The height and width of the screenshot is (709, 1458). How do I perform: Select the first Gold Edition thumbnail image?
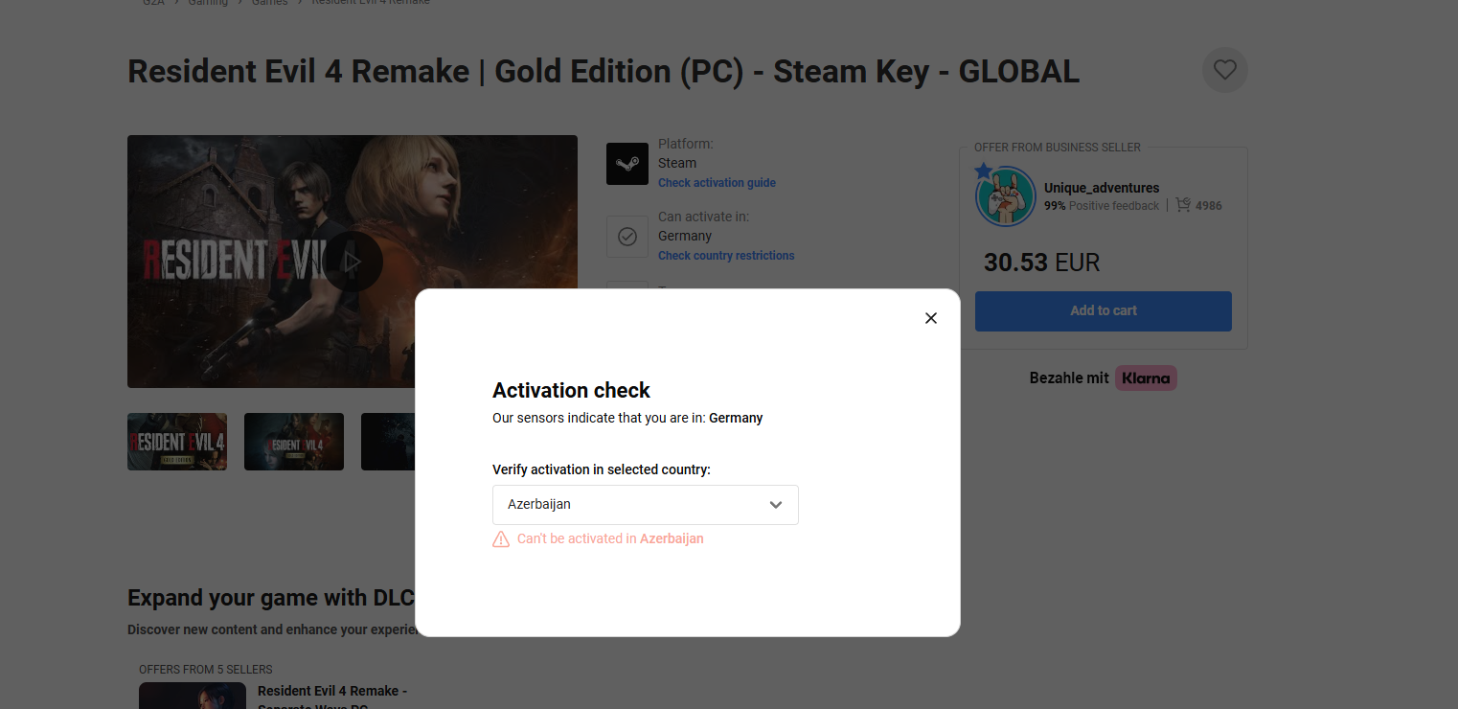coord(177,442)
